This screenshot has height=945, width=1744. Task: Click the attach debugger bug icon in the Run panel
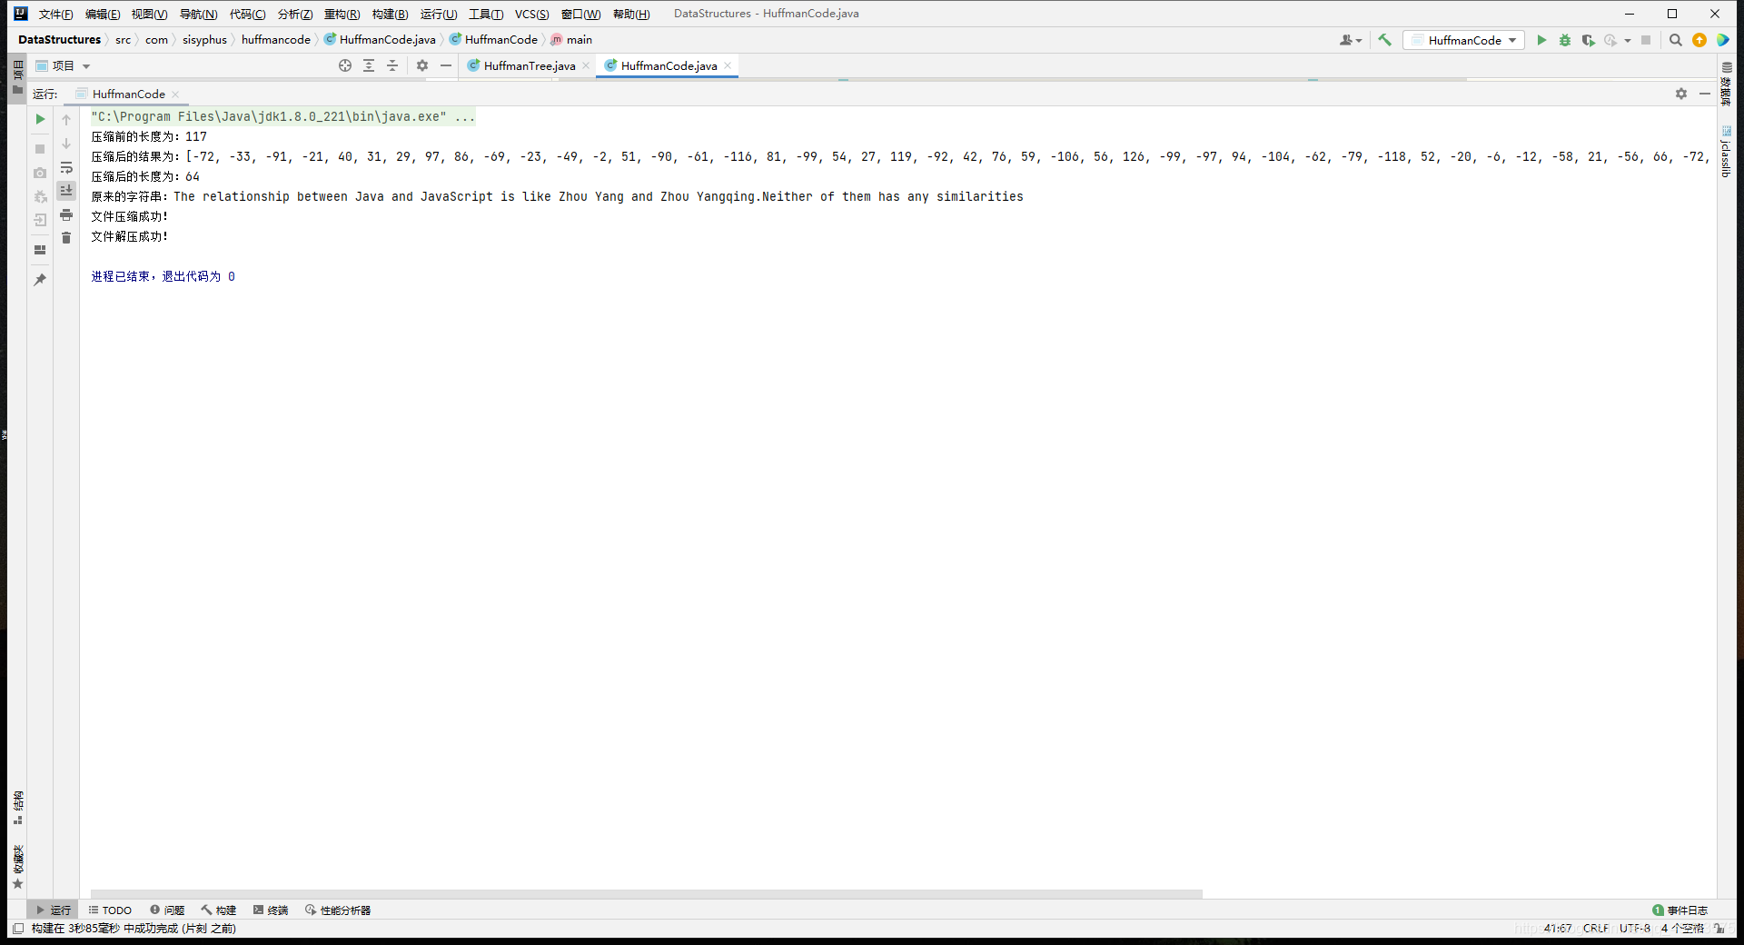(40, 196)
